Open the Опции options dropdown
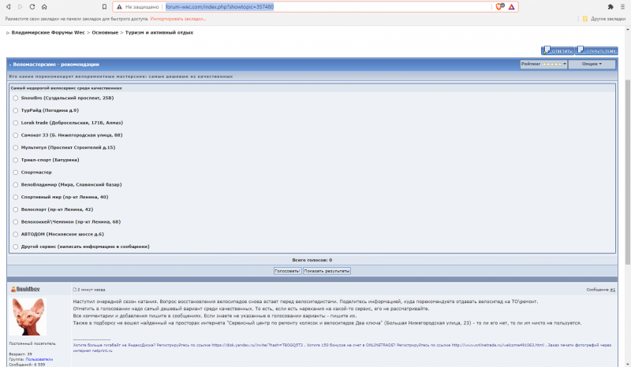 tap(592, 65)
